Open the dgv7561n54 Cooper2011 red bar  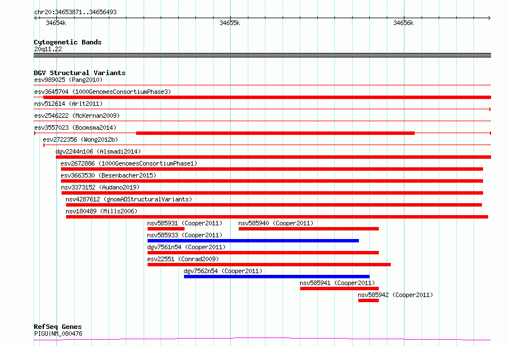coord(263,253)
